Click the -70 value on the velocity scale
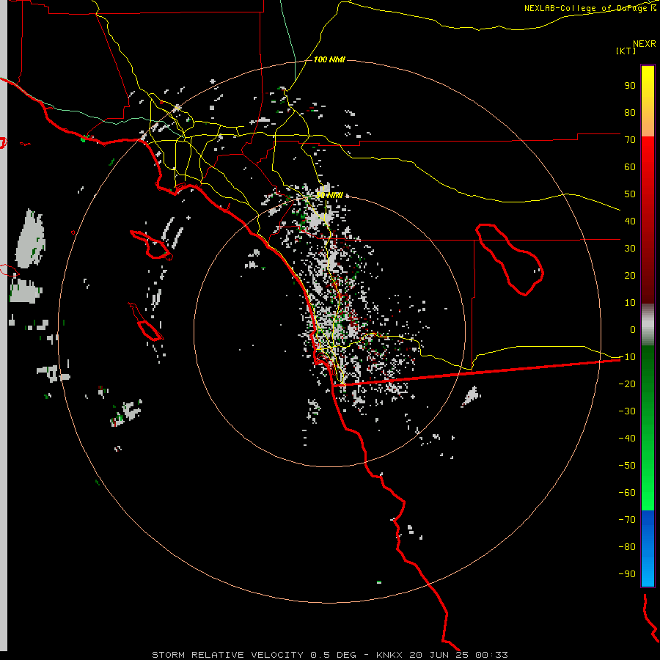660x660 pixels. (x=627, y=520)
